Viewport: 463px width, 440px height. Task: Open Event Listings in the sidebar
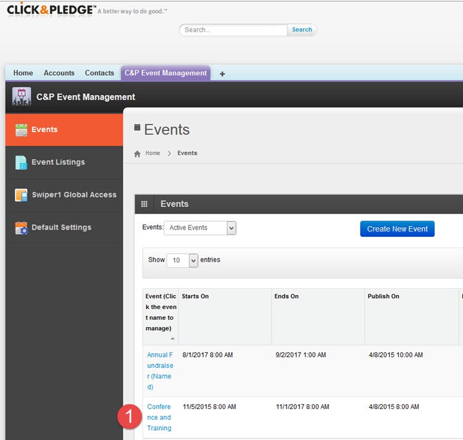pyautogui.click(x=64, y=162)
